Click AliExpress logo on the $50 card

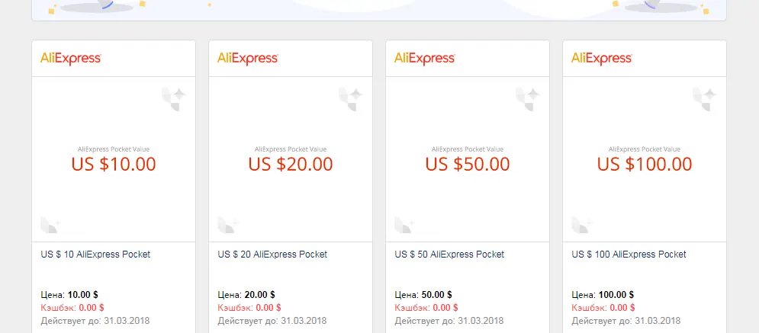tap(425, 59)
